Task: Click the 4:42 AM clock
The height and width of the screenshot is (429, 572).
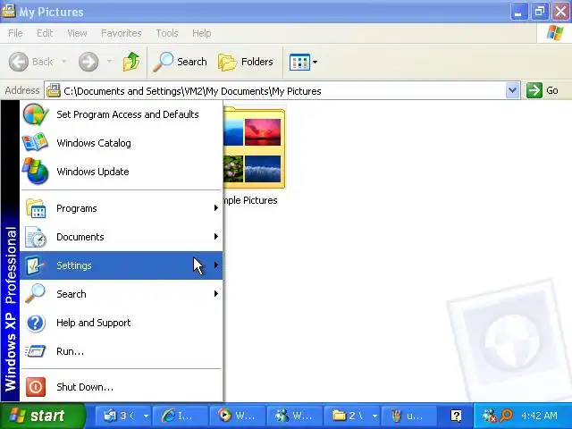Action: [x=540, y=416]
